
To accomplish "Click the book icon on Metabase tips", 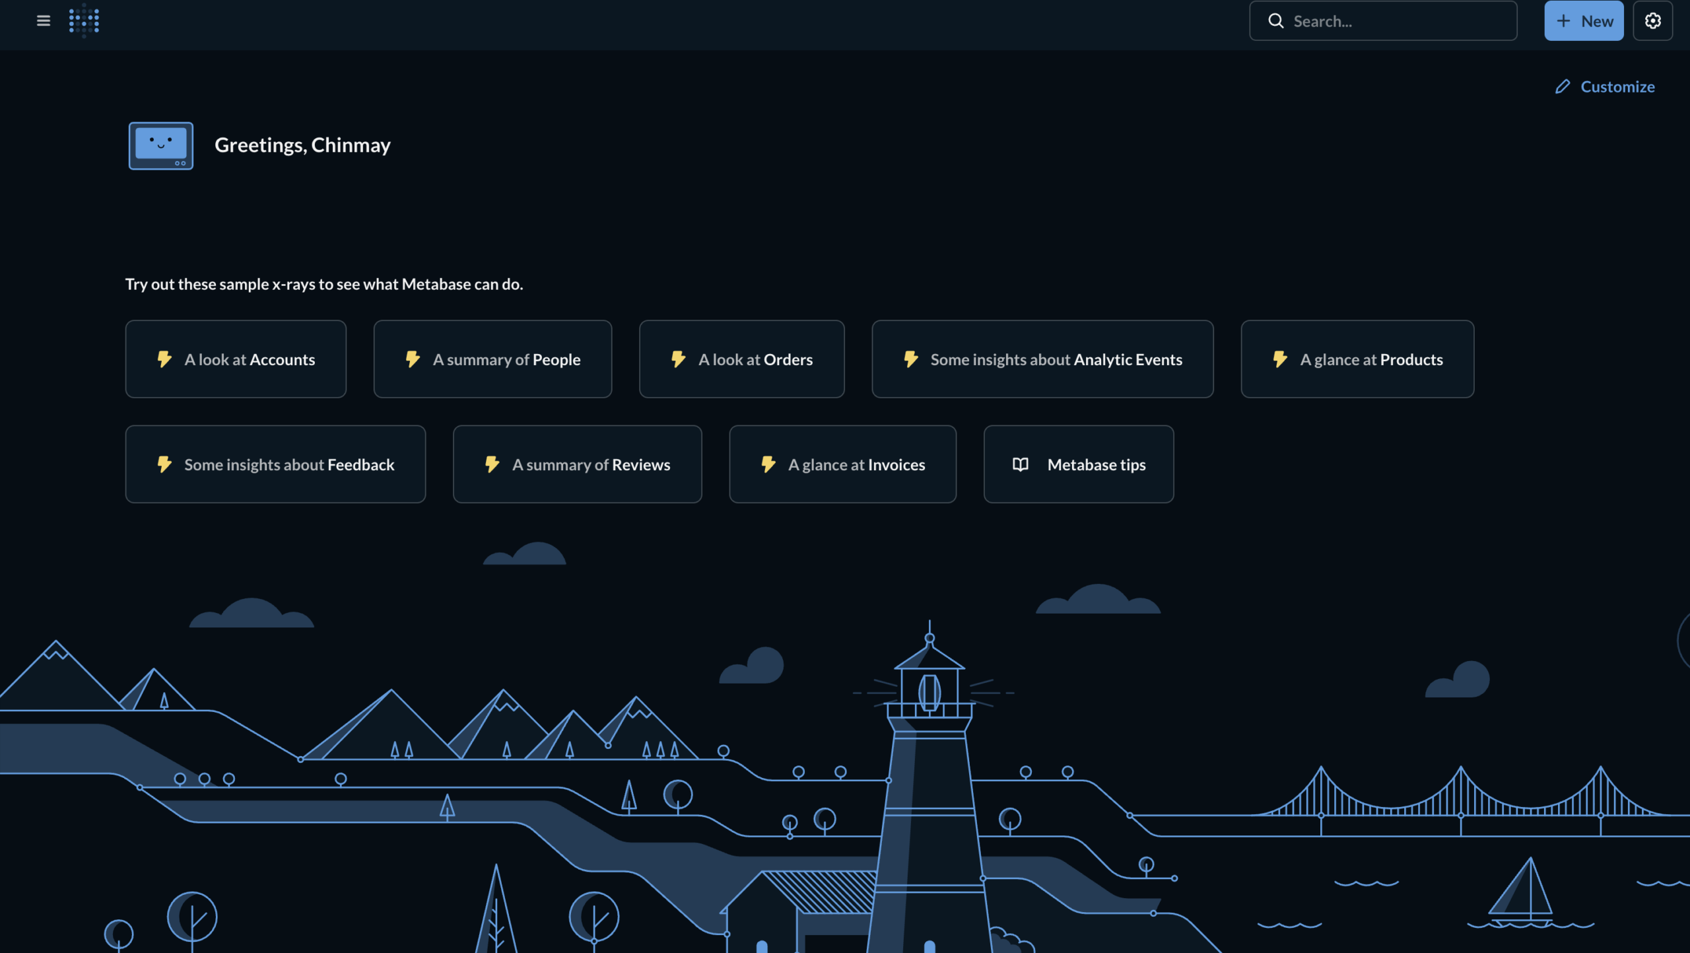I will (1021, 464).
